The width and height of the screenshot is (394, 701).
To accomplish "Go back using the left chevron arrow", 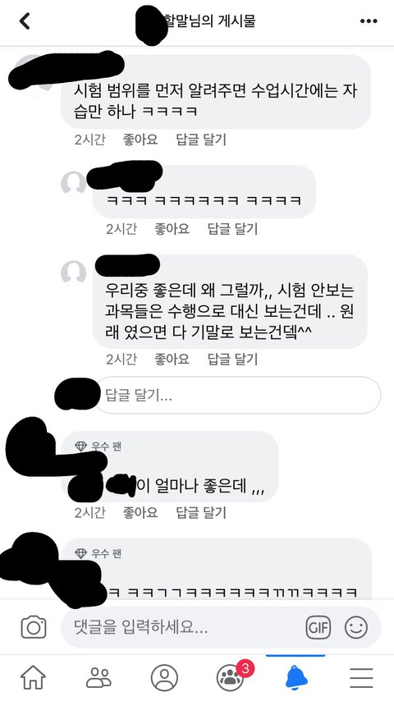I will click(25, 21).
